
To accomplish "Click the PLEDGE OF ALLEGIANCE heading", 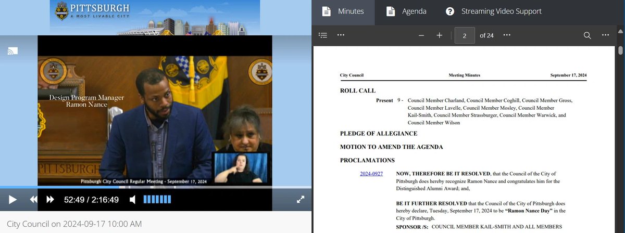I will [x=379, y=134].
